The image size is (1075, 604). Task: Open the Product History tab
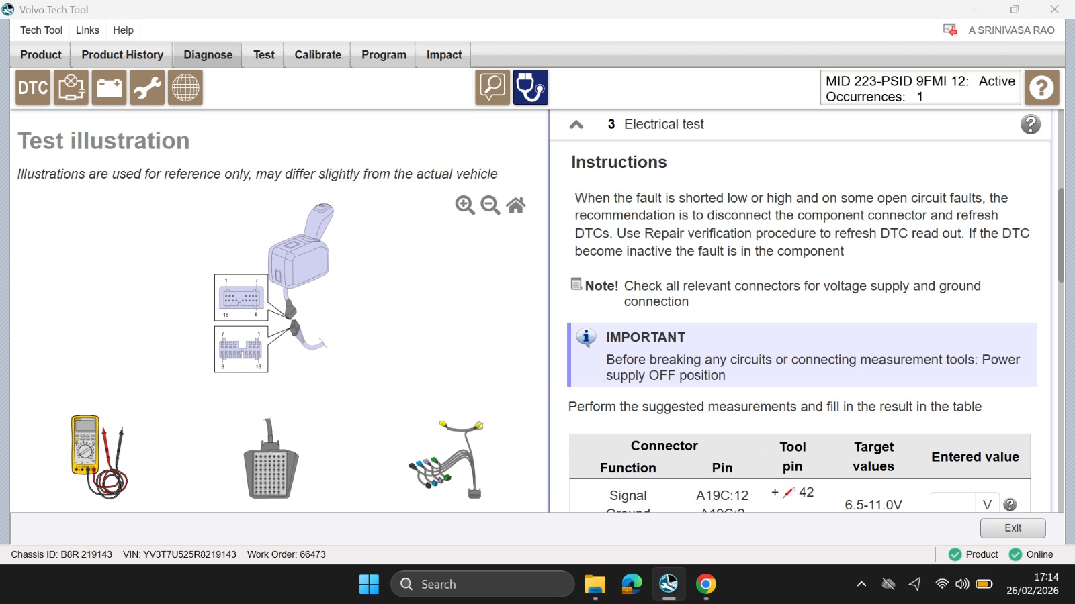[122, 55]
